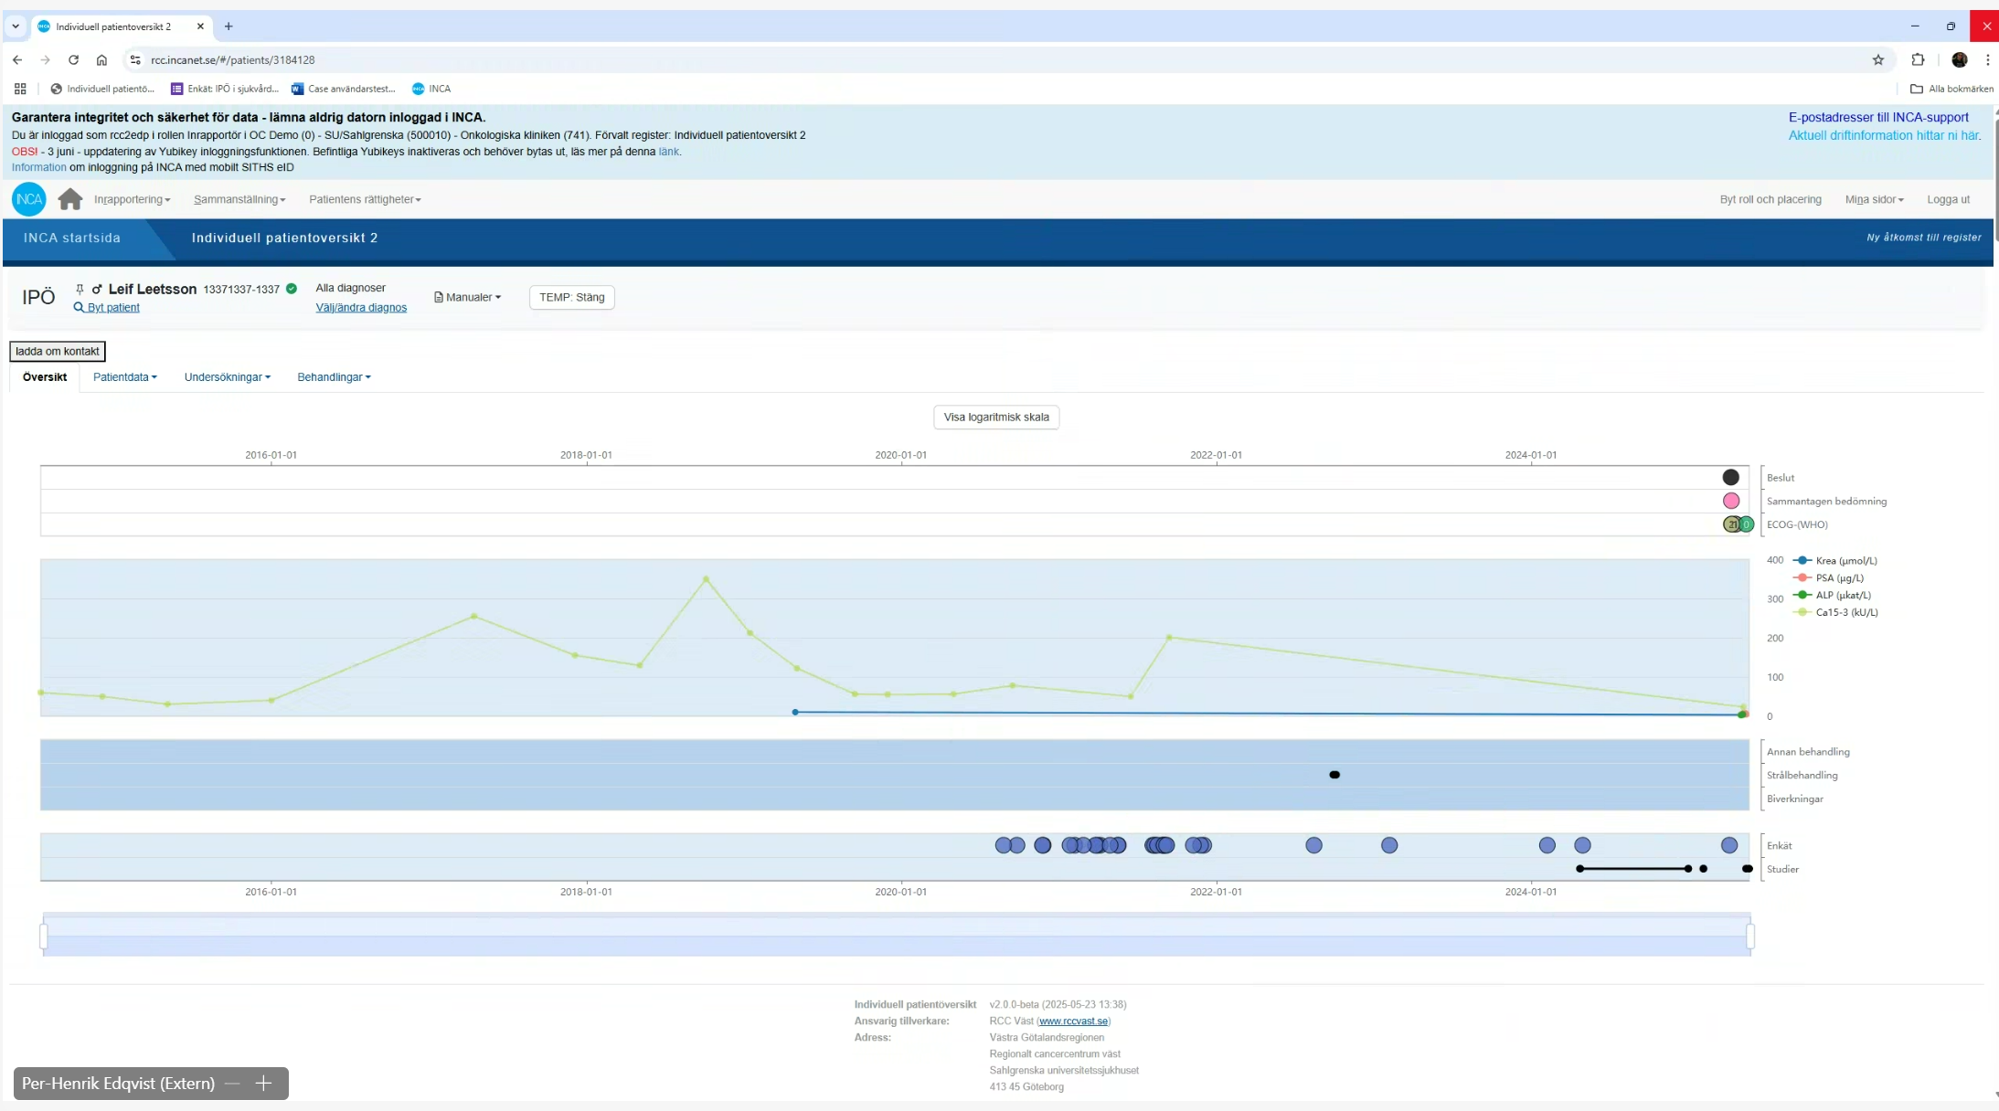Open the browser profile avatar icon

[x=1960, y=59]
